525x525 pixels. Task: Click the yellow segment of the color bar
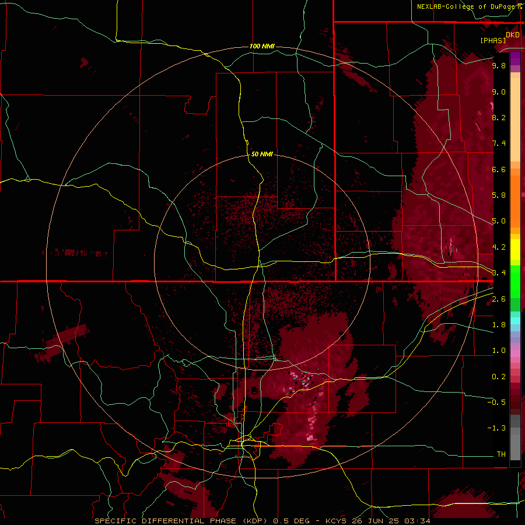pyautogui.click(x=515, y=250)
